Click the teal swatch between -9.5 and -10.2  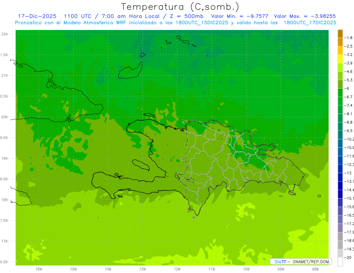pos(340,135)
